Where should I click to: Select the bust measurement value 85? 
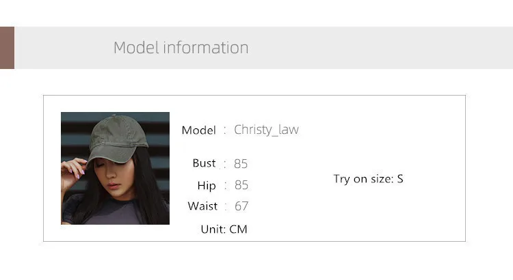pyautogui.click(x=241, y=164)
